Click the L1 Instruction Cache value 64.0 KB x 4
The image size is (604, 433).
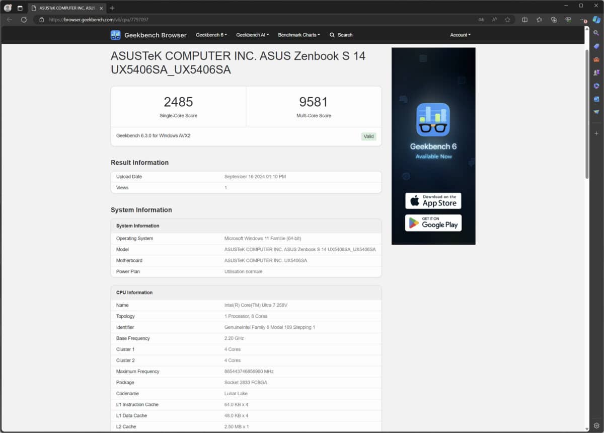(x=236, y=405)
